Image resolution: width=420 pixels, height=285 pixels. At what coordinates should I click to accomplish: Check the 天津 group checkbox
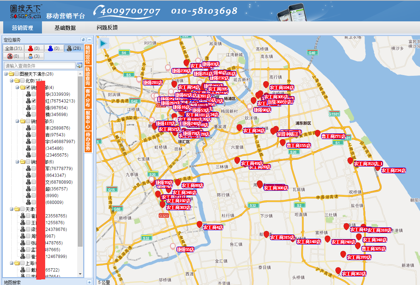(x=22, y=209)
